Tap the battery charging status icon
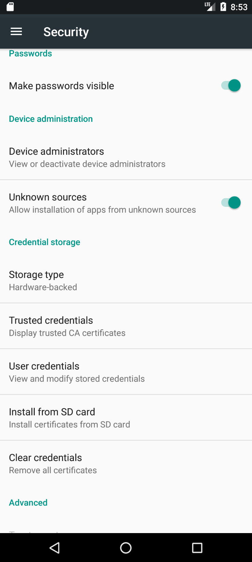 (x=223, y=7)
